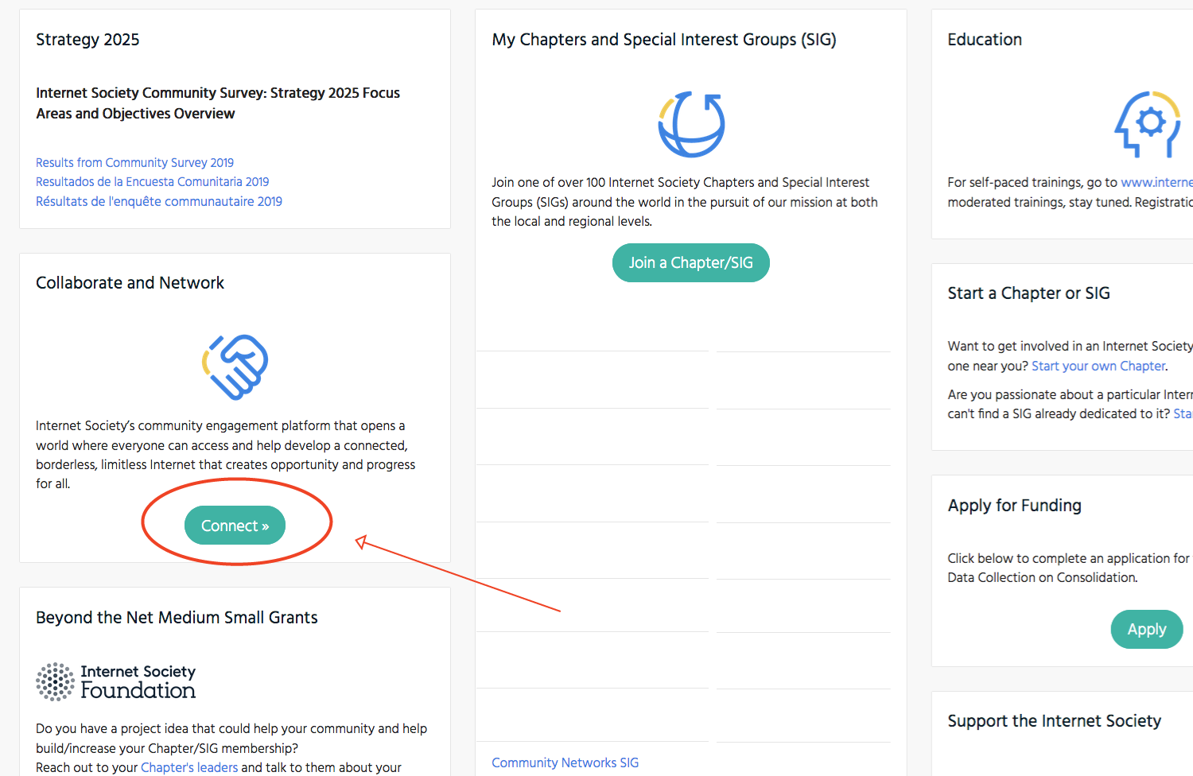This screenshot has height=776, width=1193.
Task: Open the Community Networks SIG link
Action: 565,762
